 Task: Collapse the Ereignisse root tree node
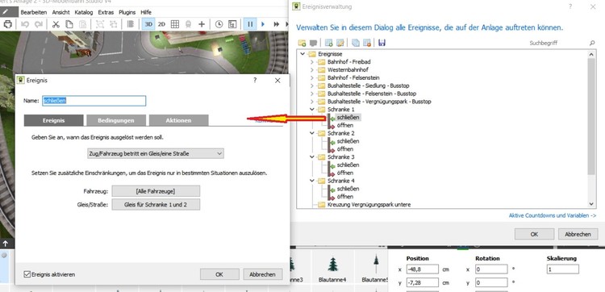(x=302, y=54)
